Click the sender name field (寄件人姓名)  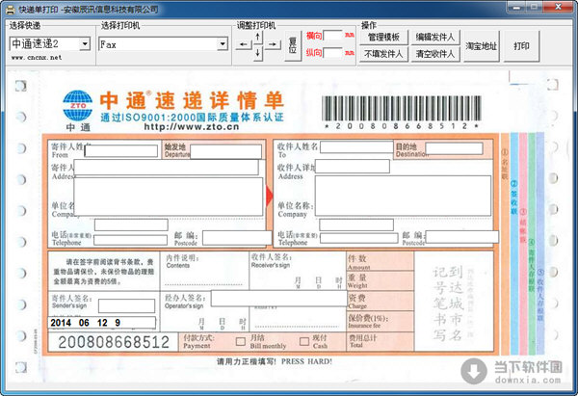121,151
